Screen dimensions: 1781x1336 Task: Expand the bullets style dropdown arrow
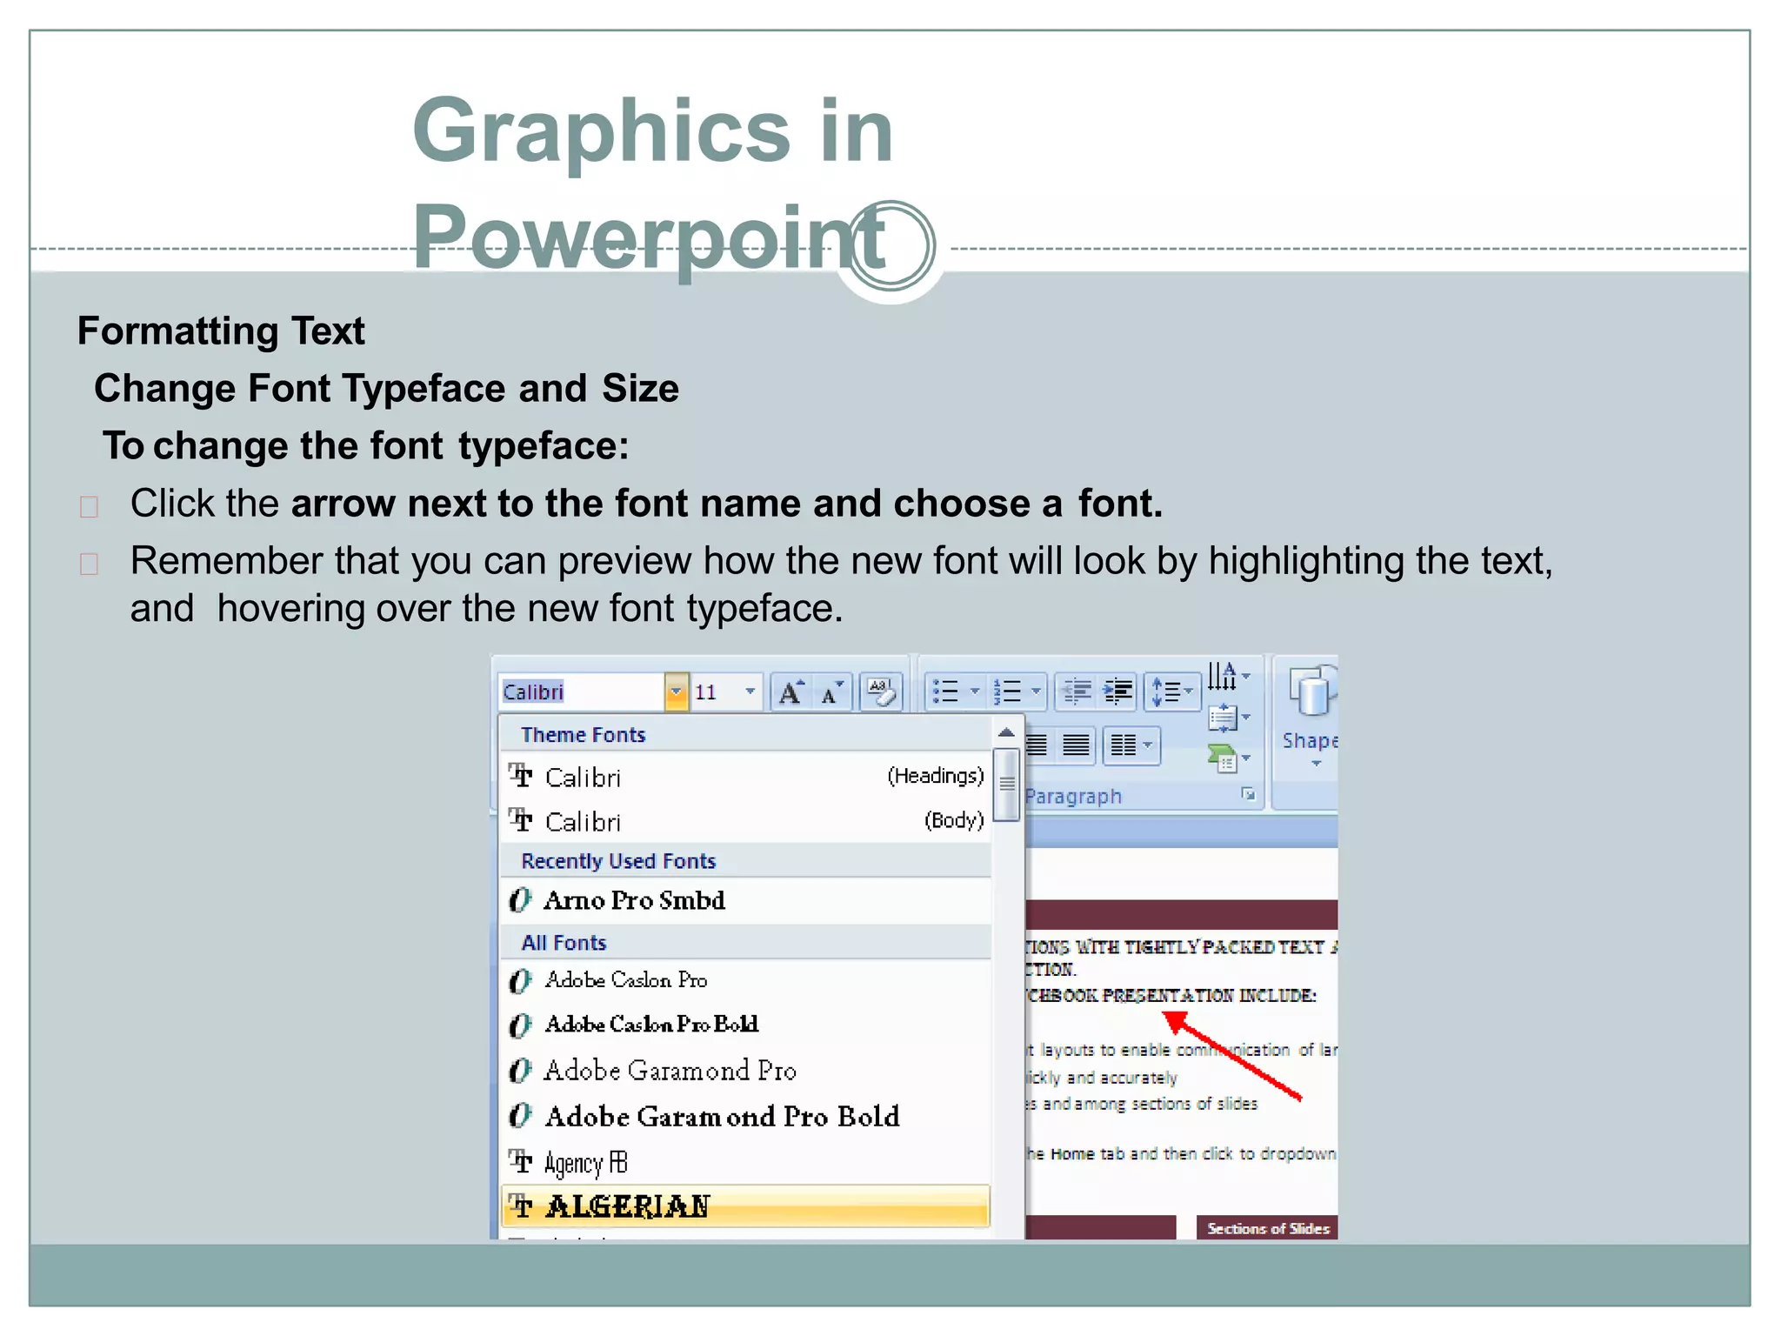(975, 692)
